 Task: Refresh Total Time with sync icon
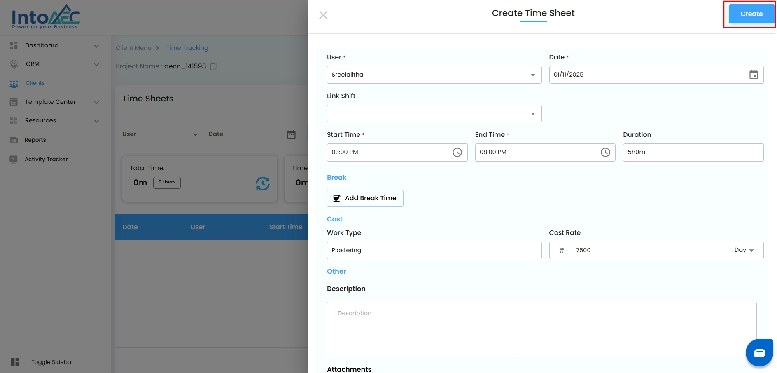[x=262, y=183]
